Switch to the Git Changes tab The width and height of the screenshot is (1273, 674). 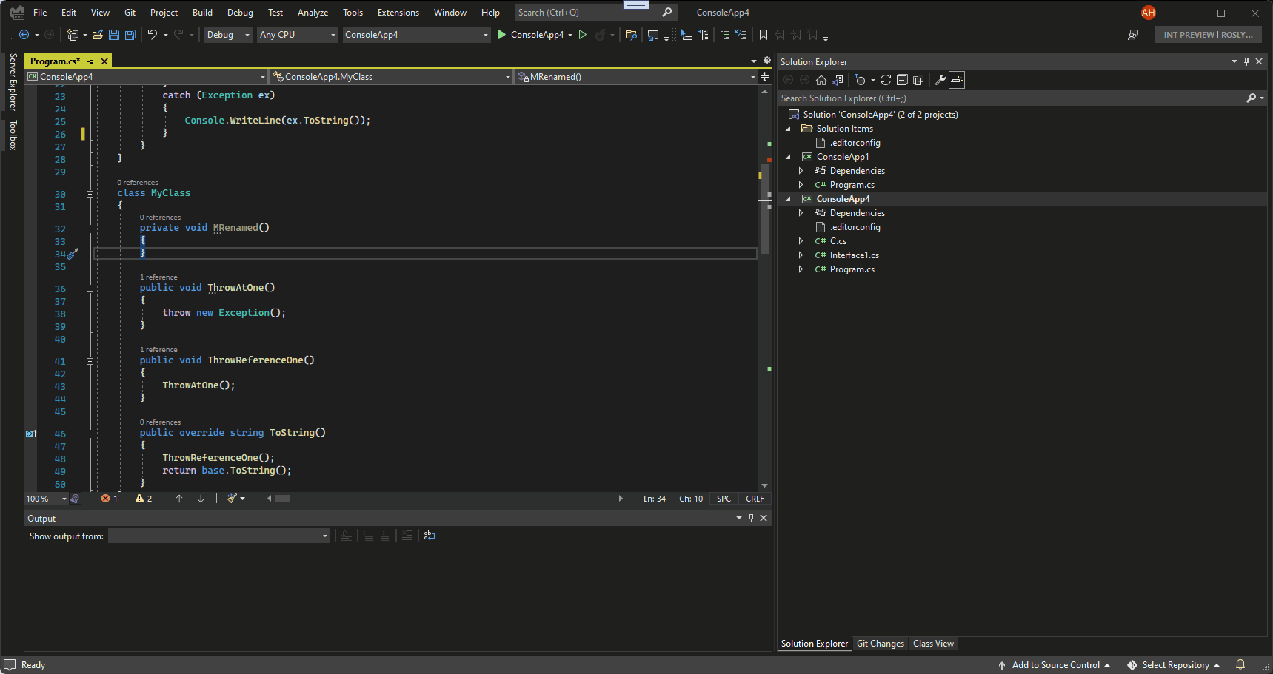click(880, 644)
